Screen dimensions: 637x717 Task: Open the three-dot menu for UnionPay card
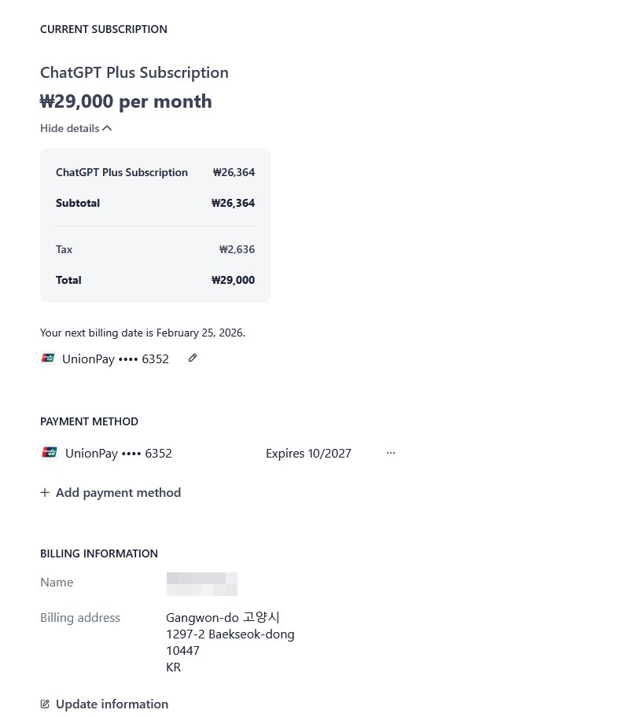[391, 453]
